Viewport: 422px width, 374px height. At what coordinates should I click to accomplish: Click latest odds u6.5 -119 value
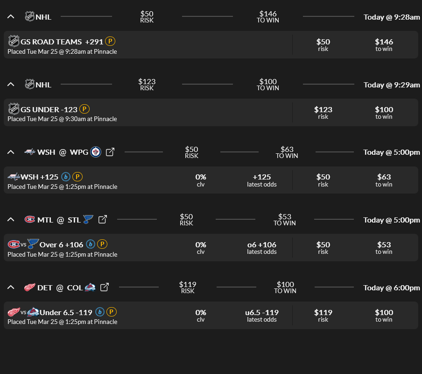(x=261, y=312)
